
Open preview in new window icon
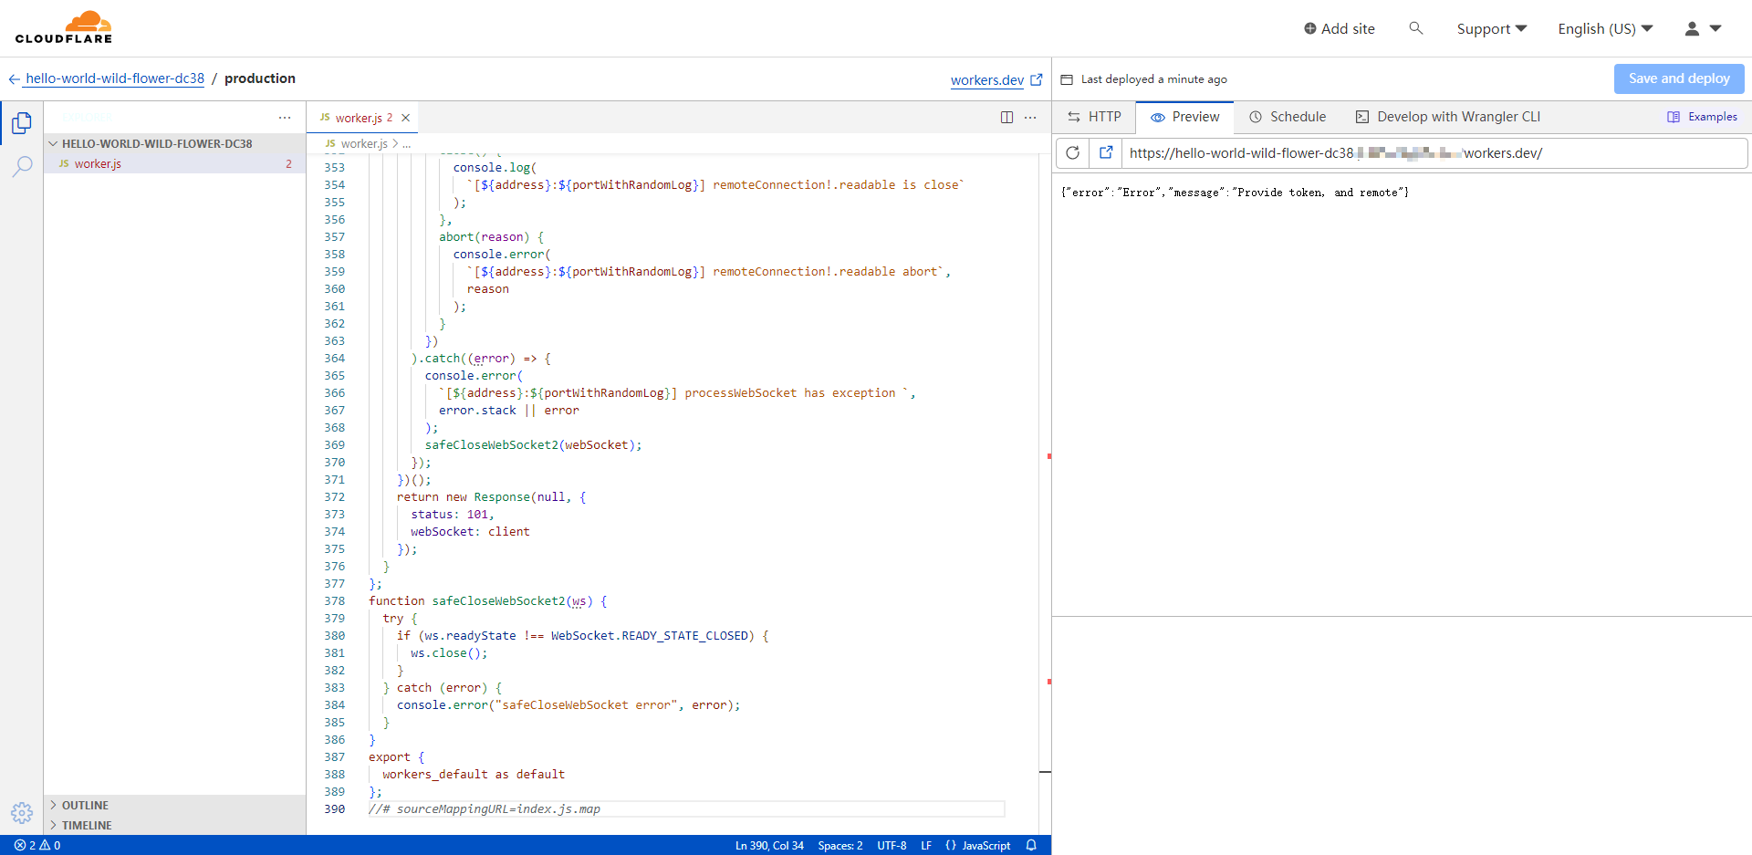coord(1106,153)
